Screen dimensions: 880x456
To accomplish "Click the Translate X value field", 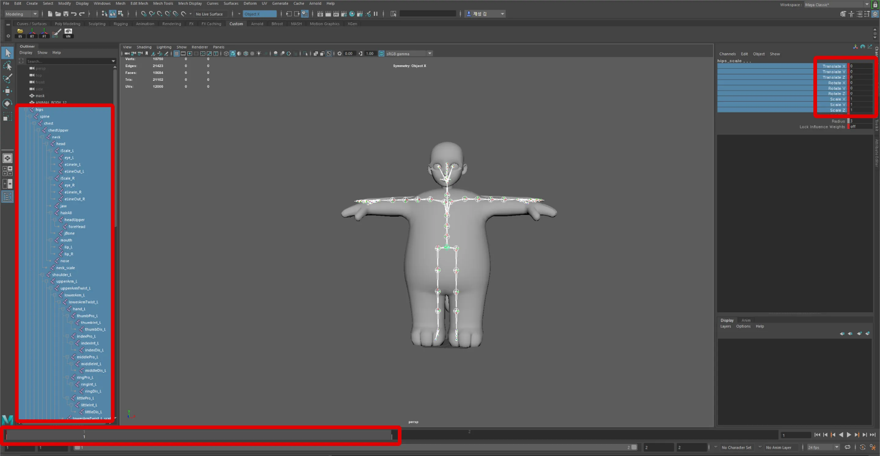I will click(x=861, y=66).
